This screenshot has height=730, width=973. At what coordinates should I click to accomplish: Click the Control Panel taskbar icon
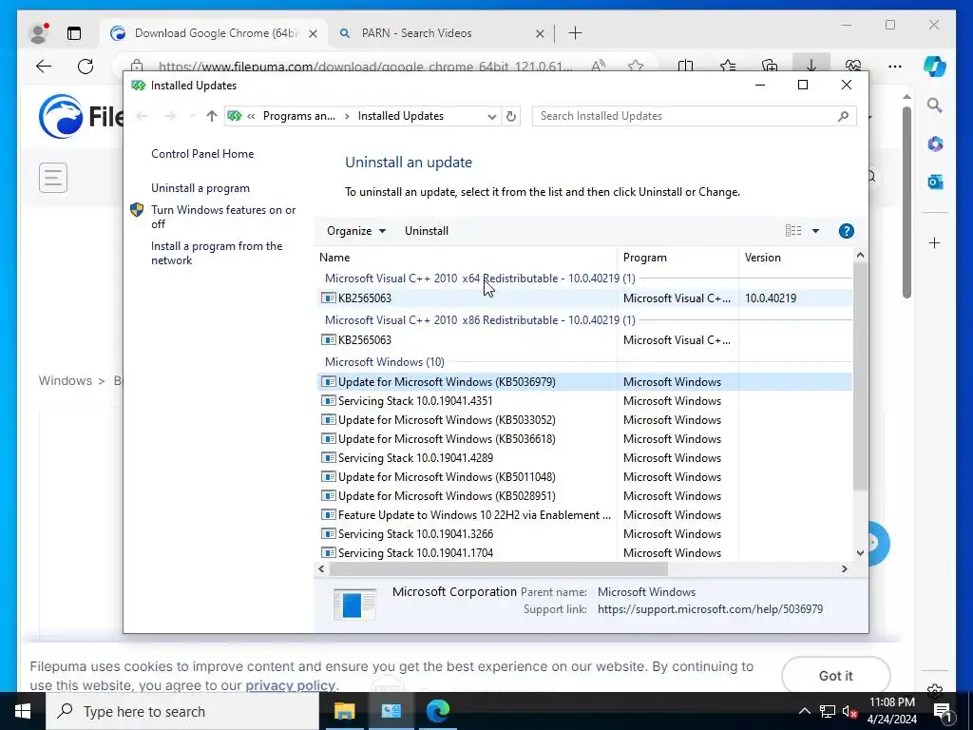[391, 711]
